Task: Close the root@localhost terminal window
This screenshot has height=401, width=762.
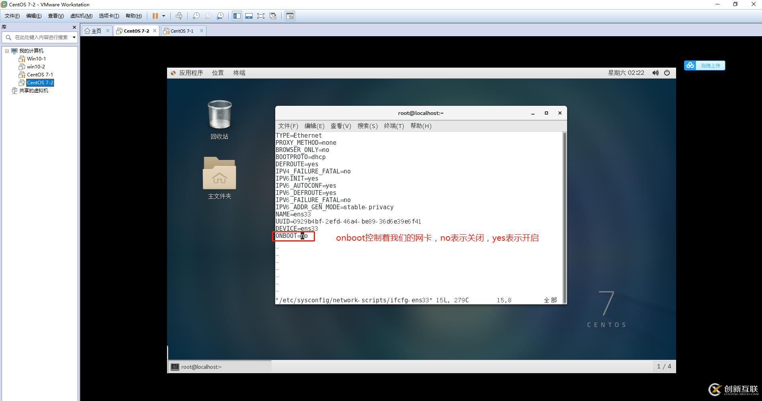Action: tap(560, 113)
